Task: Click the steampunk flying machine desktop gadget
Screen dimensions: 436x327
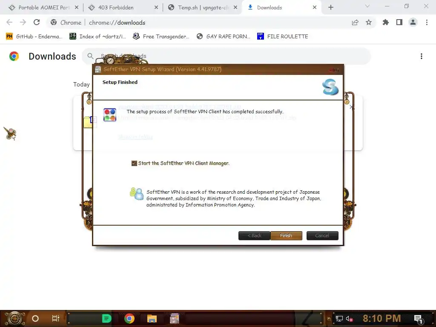Action: 10,133
